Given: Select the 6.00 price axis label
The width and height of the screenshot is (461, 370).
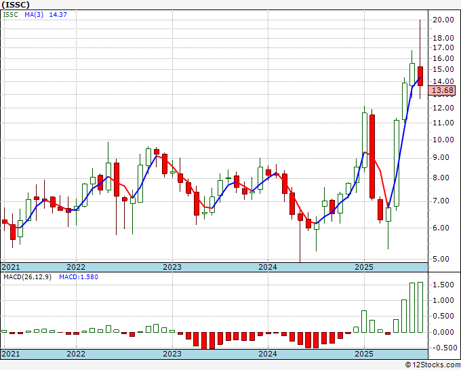Looking at the screenshot, I should [441, 228].
